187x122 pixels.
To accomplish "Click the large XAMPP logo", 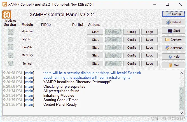I will [x=7, y=15].
